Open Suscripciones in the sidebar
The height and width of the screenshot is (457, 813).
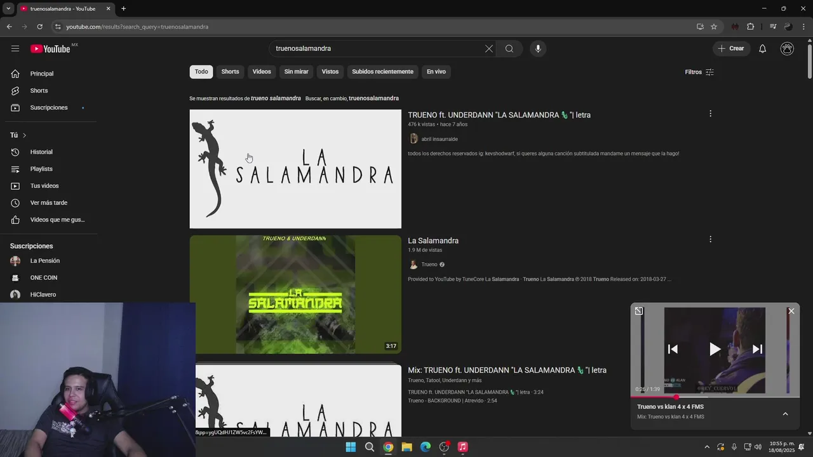pos(49,107)
